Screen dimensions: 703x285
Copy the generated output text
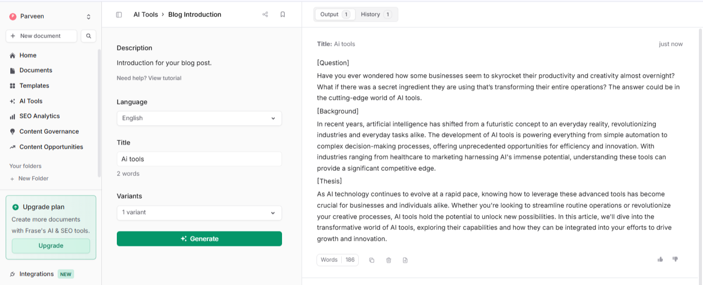(372, 260)
